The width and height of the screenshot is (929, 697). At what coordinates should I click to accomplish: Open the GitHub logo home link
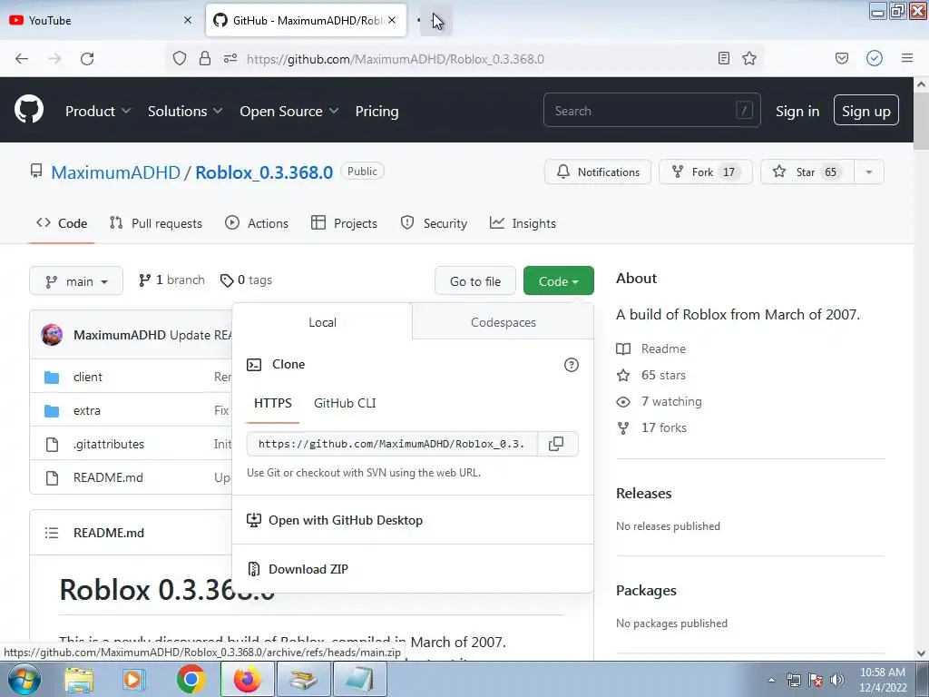(x=29, y=110)
